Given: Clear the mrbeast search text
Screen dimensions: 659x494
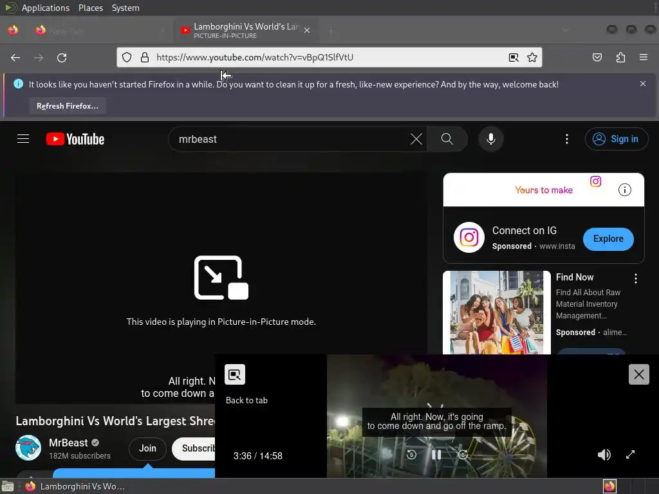Looking at the screenshot, I should (416, 139).
